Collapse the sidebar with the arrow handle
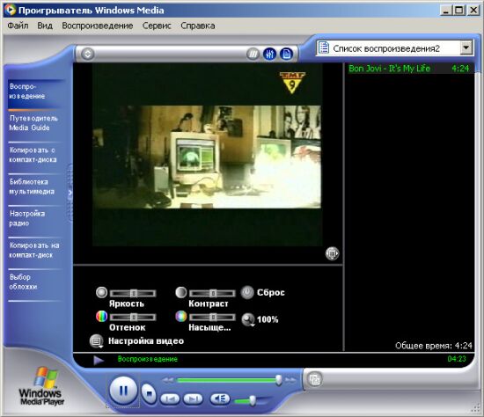 point(70,193)
